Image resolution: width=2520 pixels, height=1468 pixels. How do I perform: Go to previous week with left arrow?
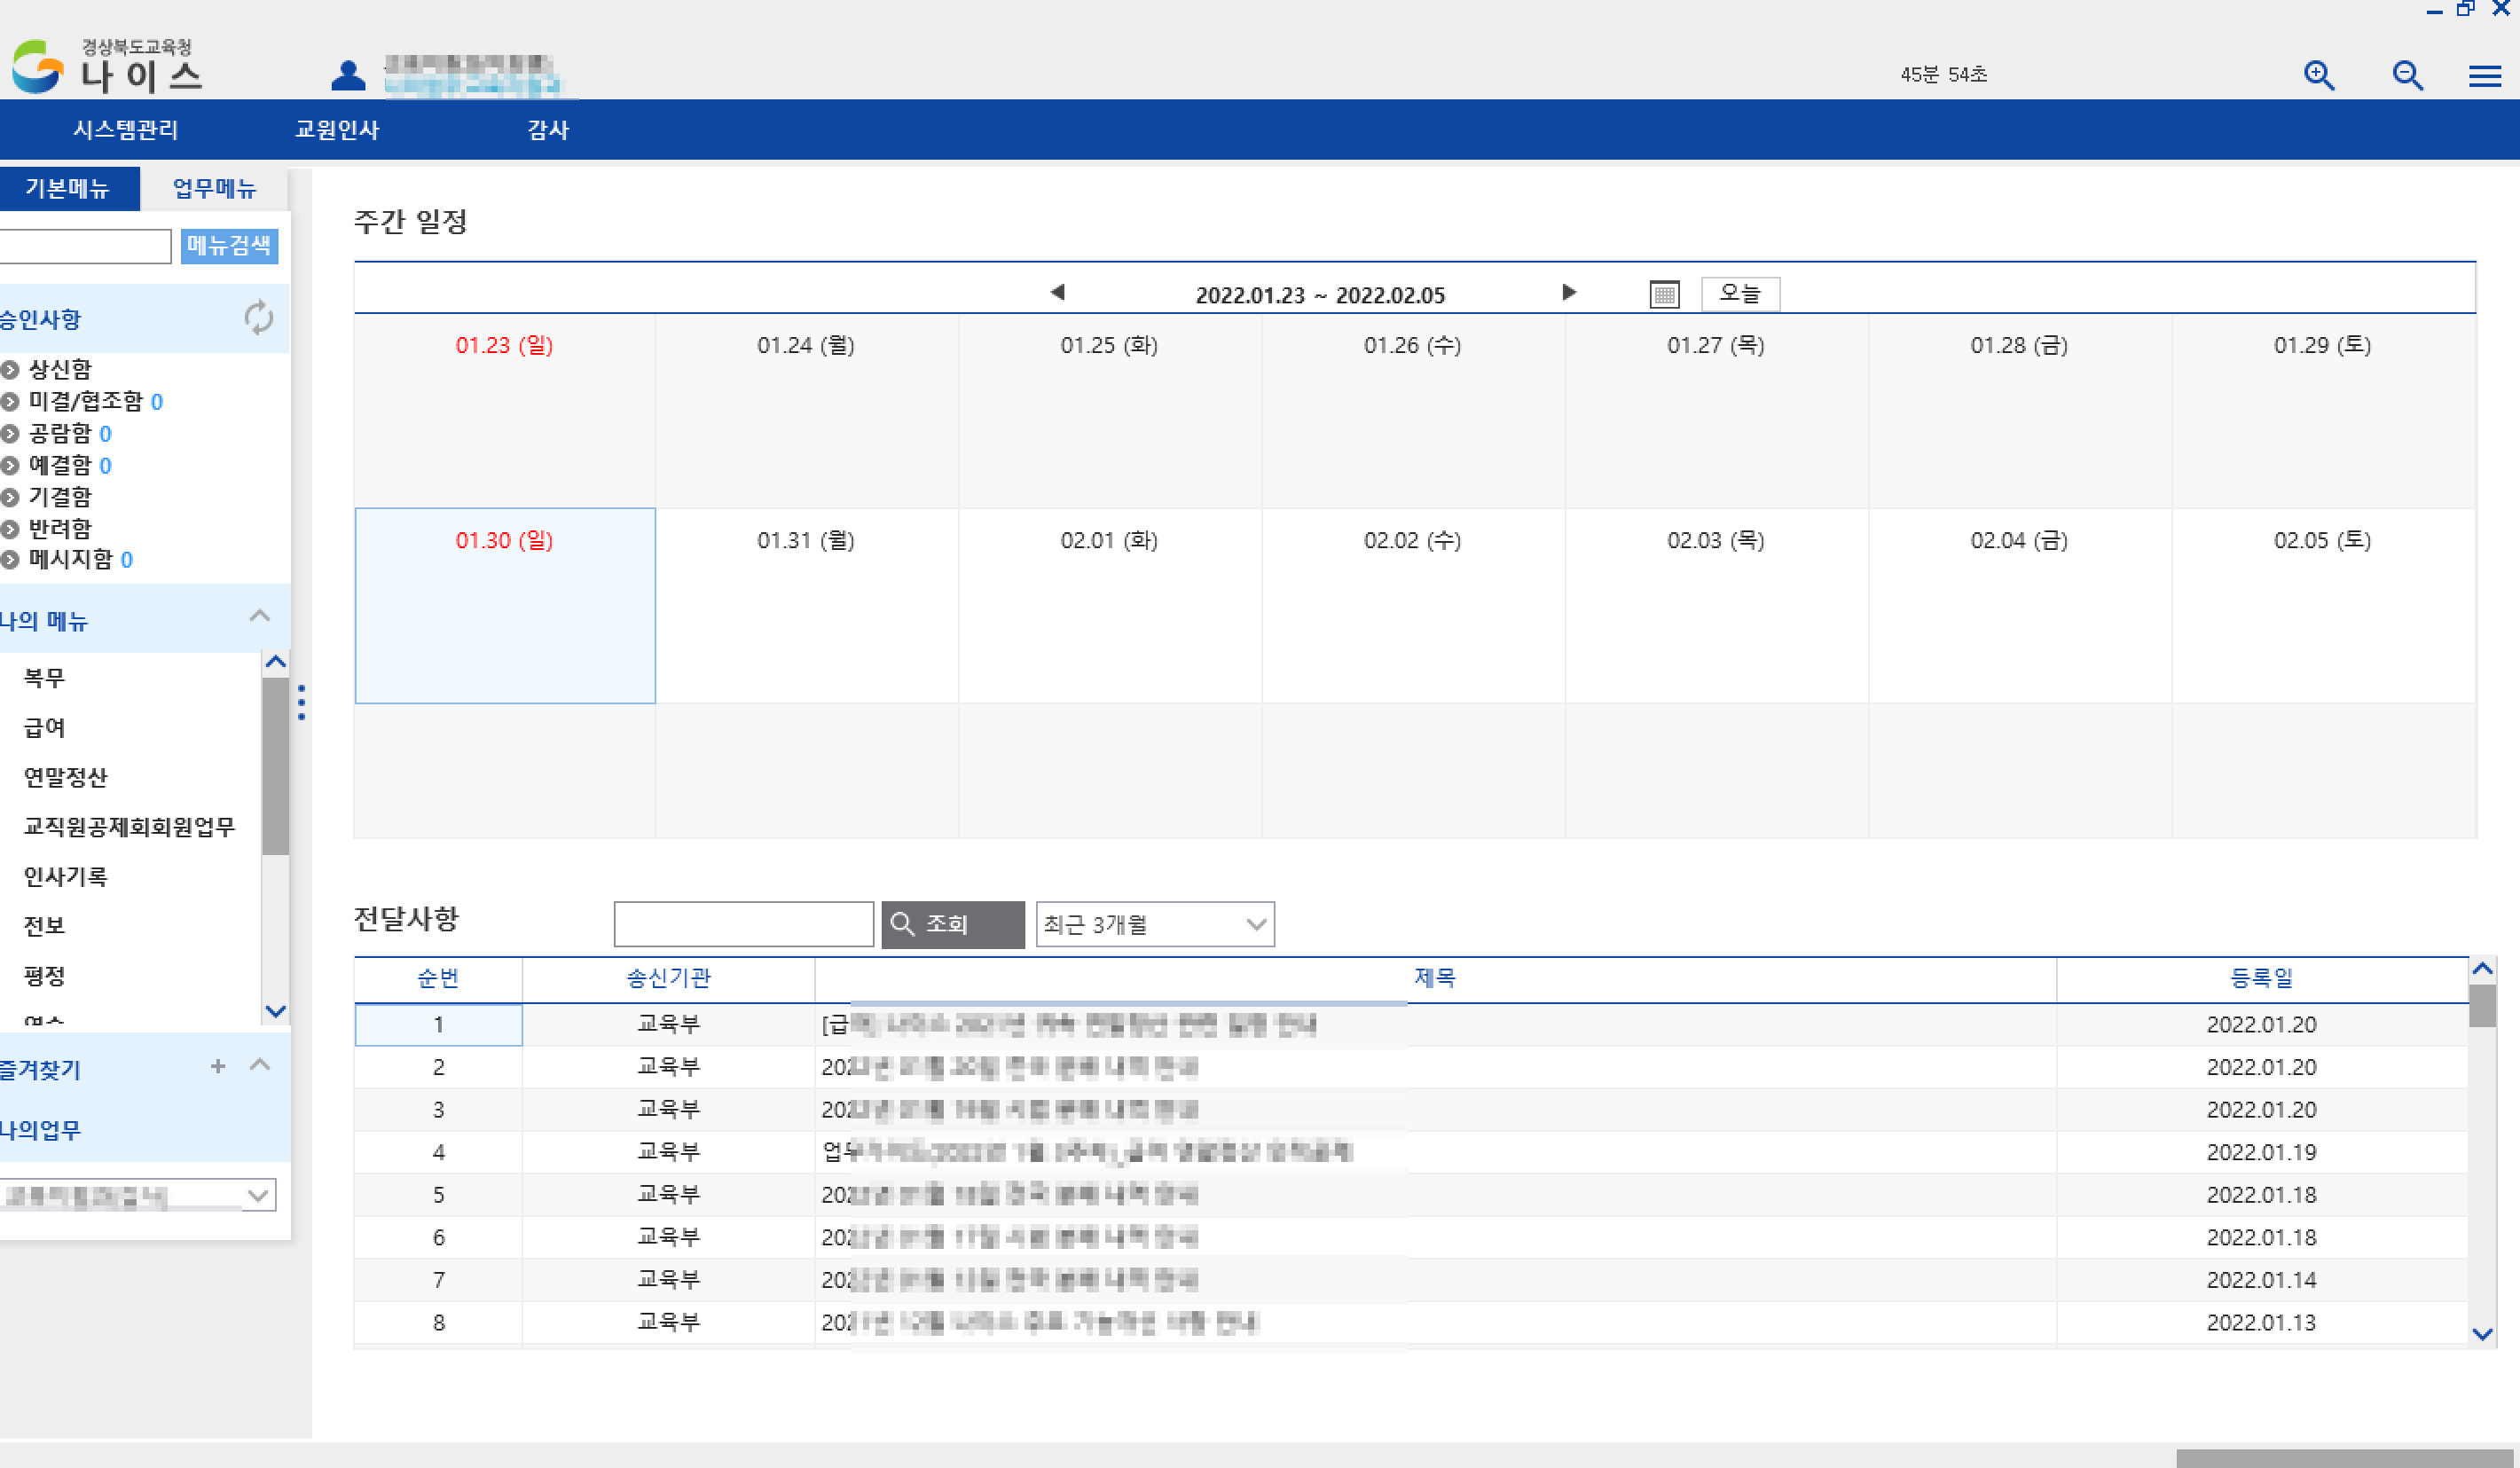1057,292
